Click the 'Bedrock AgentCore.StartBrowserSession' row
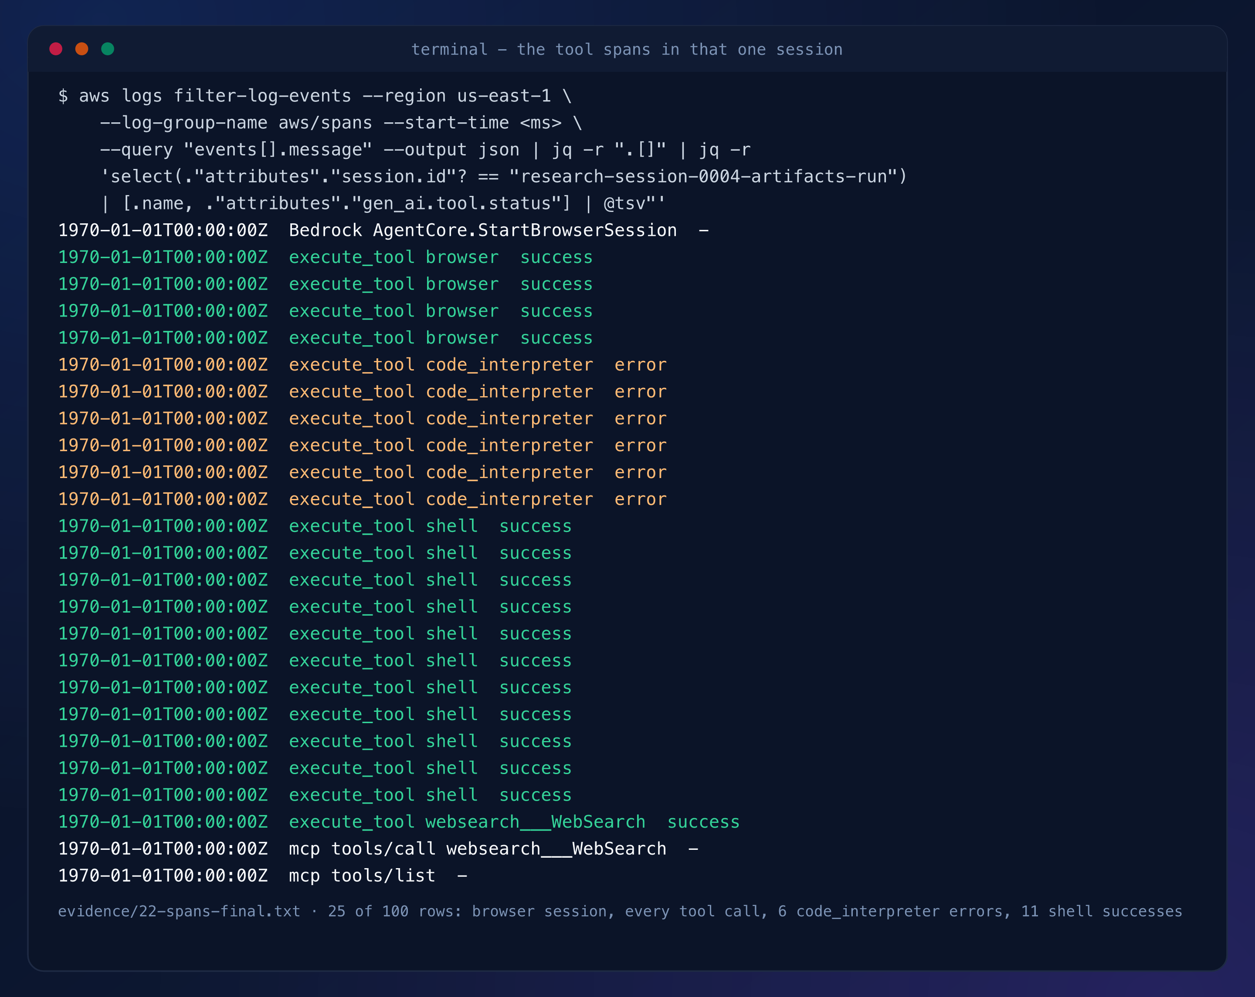1255x997 pixels. click(x=383, y=230)
